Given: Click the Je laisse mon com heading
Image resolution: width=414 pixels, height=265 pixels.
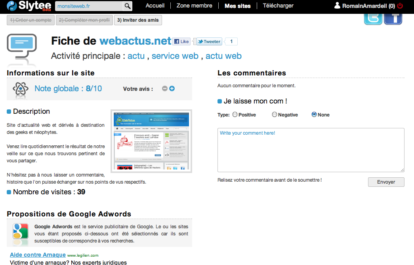Looking at the screenshot, I should pyautogui.click(x=255, y=101).
